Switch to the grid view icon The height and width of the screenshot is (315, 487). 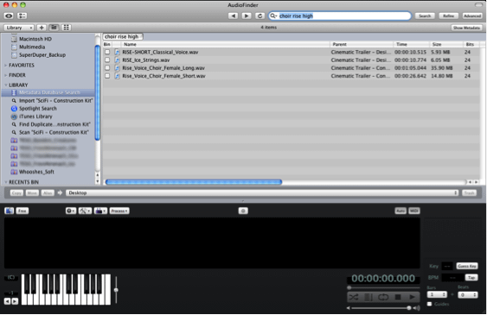click(66, 28)
